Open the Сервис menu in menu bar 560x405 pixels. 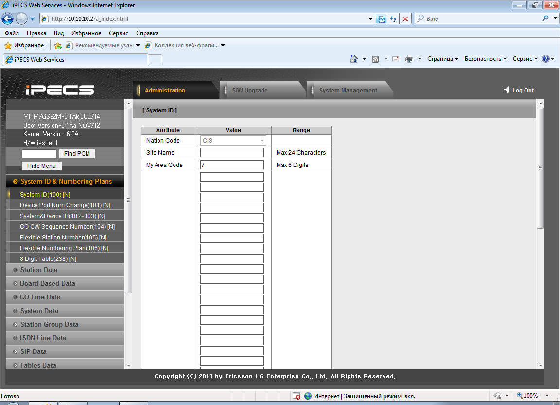119,33
